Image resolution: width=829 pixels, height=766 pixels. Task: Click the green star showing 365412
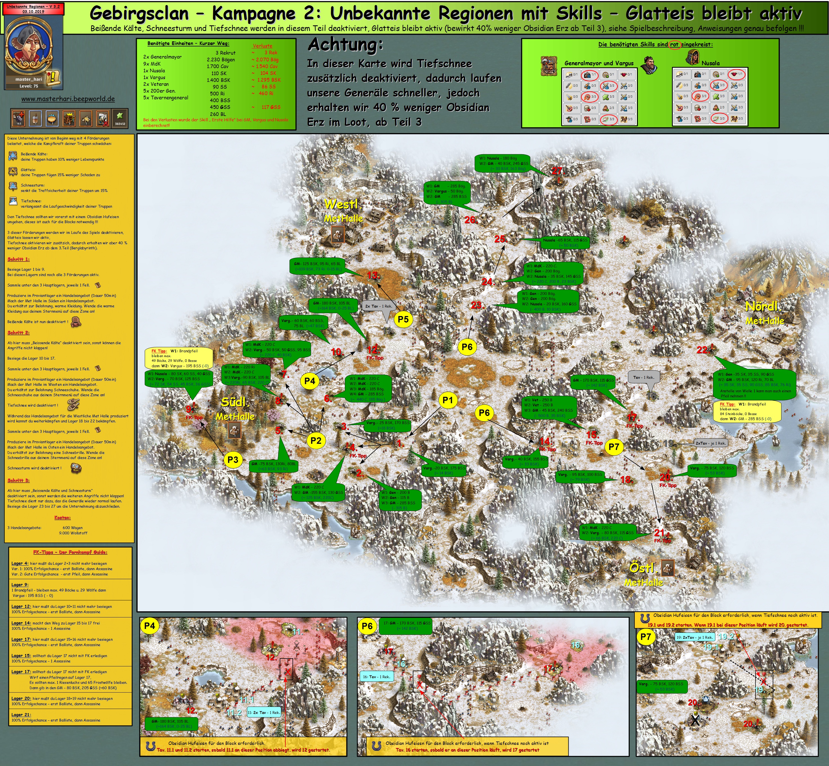point(119,118)
